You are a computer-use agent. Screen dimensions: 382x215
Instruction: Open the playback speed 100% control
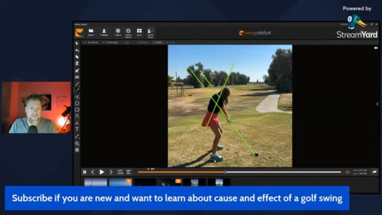[x=120, y=172]
